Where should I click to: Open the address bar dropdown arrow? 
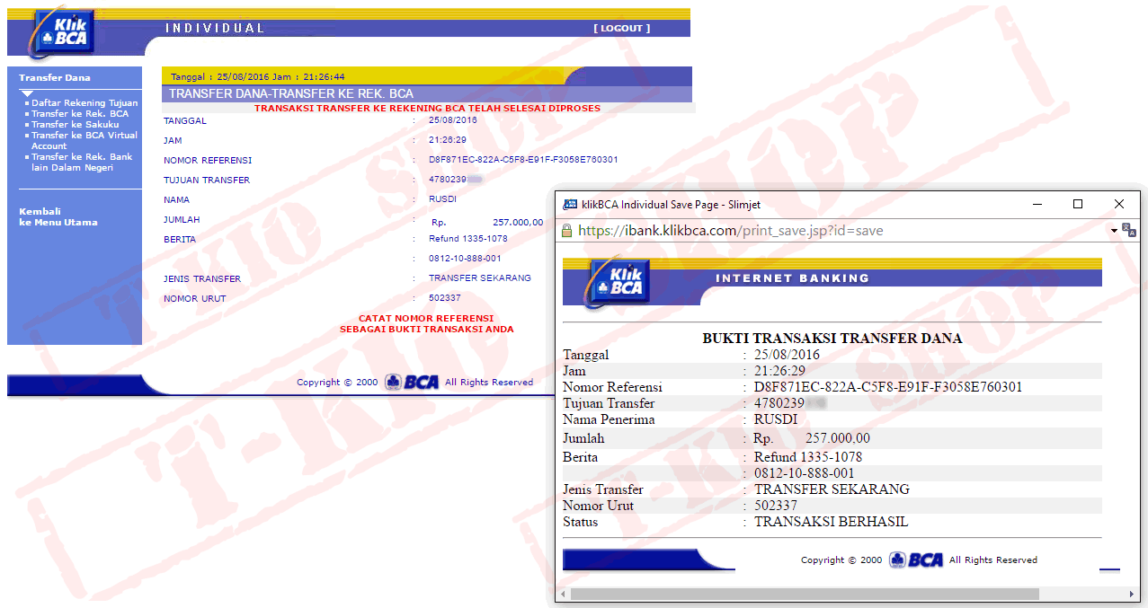(1114, 231)
